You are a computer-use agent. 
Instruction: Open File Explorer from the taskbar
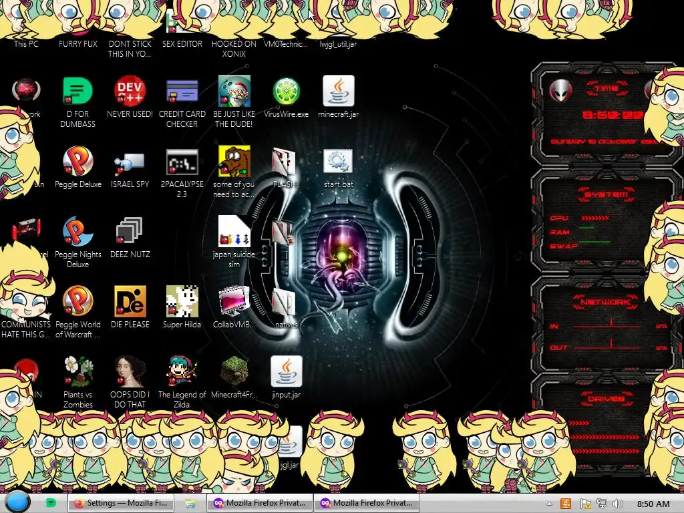click(190, 504)
